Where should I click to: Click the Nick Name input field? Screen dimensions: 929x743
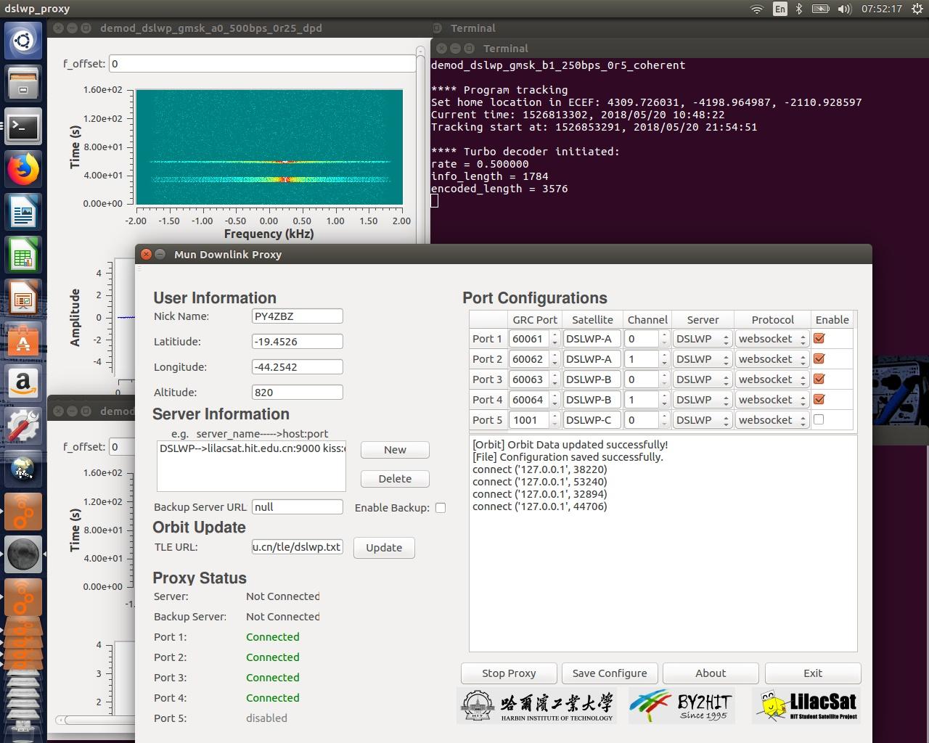point(297,316)
